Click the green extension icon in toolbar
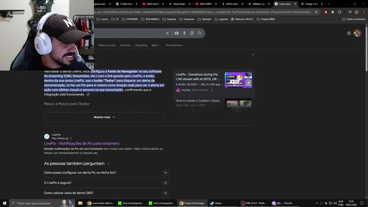This screenshot has height=207, width=368. (x=333, y=12)
